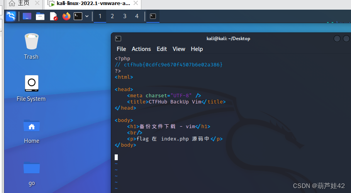The width and height of the screenshot is (351, 193).
Task: Expand the terminal launcher dropdown arrow
Action: 87,16
